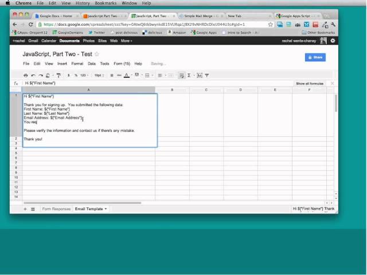The image size is (367, 275).
Task: Open the Tools menu
Action: pos(104,64)
